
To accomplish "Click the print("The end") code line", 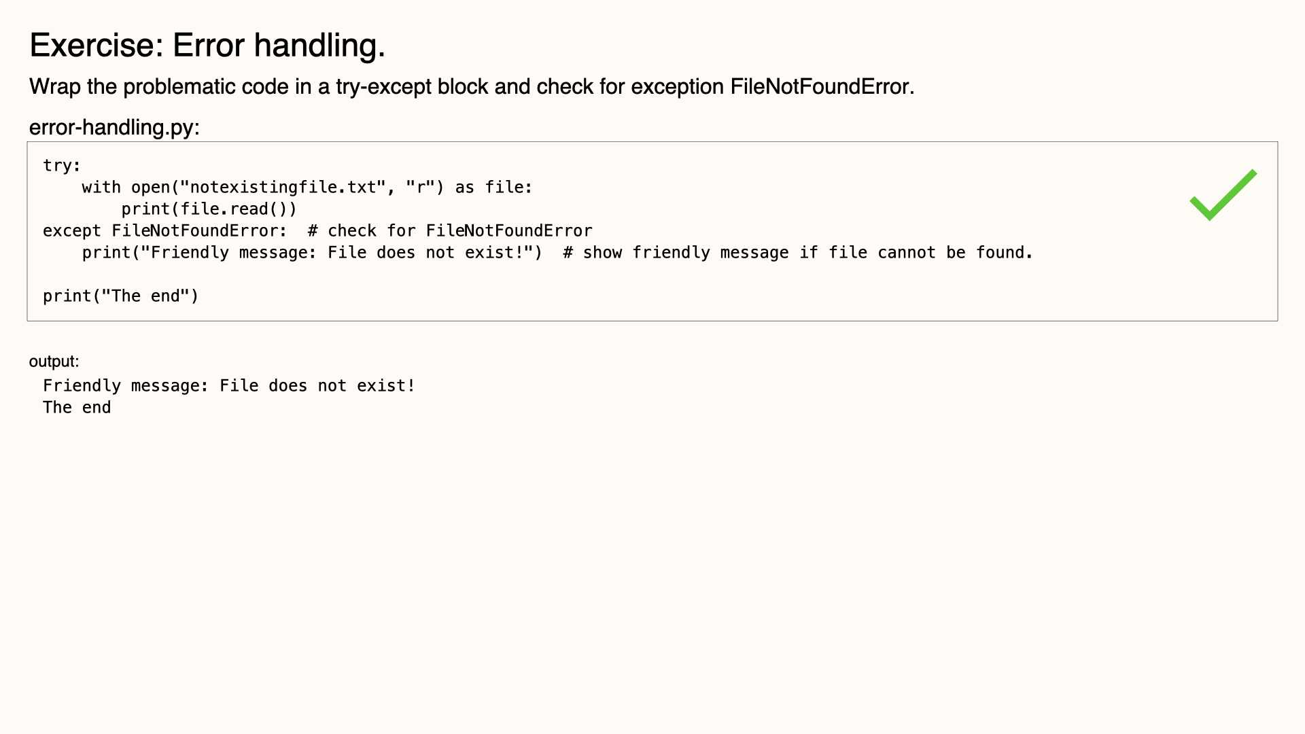I will [x=121, y=296].
